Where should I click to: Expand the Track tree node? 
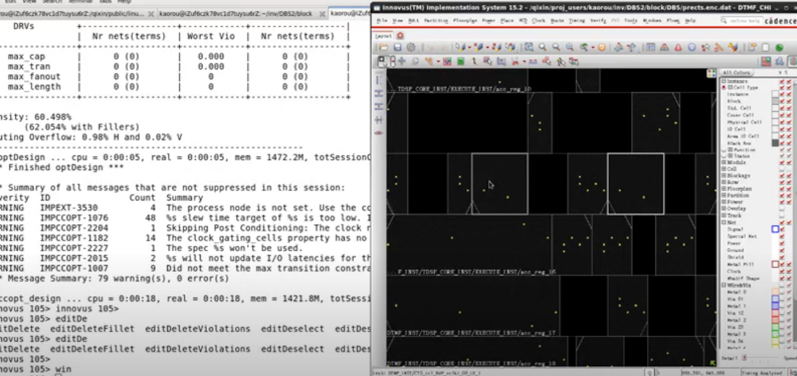724,214
